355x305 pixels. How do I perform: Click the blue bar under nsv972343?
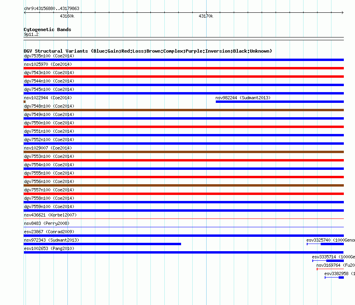coord(103,244)
